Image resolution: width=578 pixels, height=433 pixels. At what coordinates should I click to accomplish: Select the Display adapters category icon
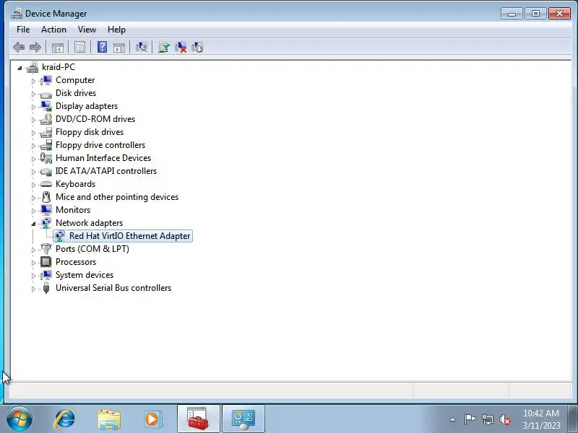[46, 106]
